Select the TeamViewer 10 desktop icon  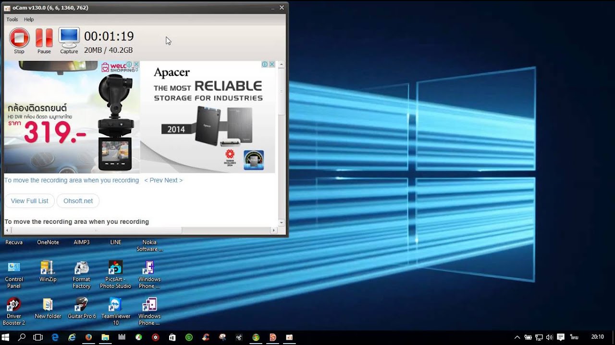pyautogui.click(x=116, y=312)
